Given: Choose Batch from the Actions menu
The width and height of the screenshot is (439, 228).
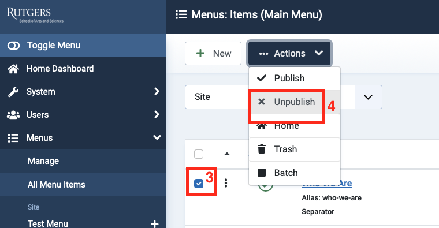Looking at the screenshot, I should click(295, 173).
